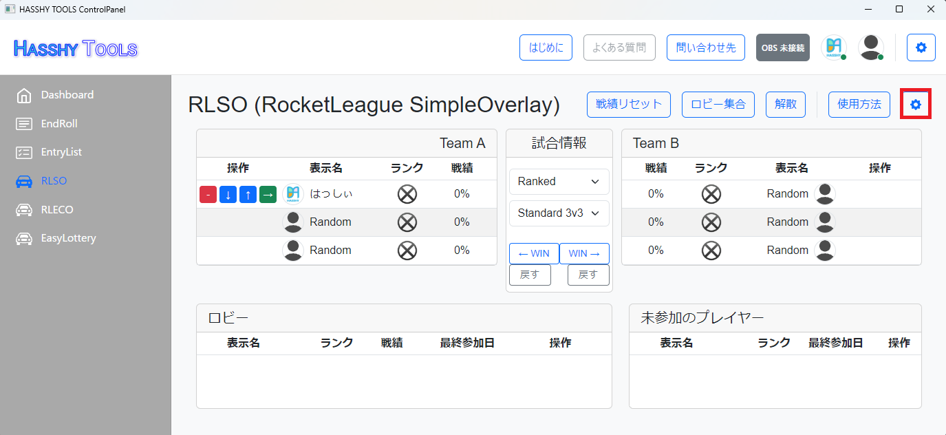946x435 pixels.
Task: Click 最終参加日 column header in ロビー table
Action: 467,343
